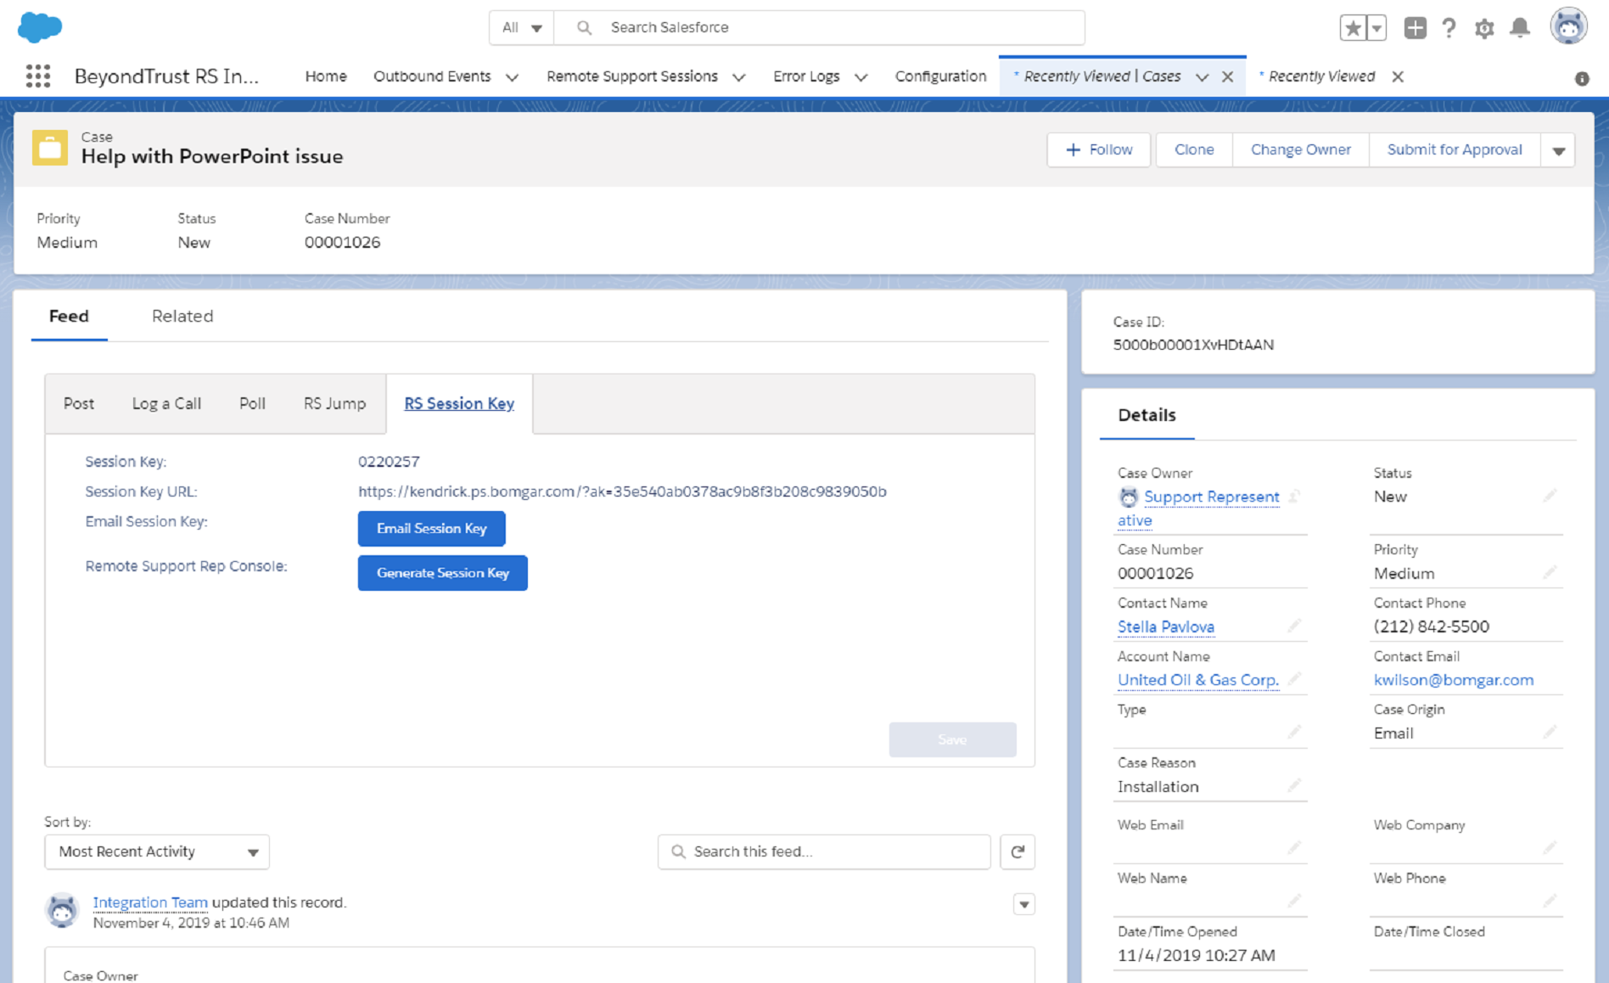
Task: Open Setup via the gear icon
Action: coord(1484,27)
